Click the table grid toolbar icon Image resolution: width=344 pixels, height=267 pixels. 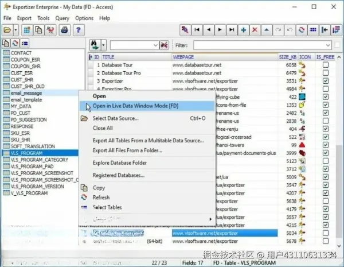(x=27, y=30)
